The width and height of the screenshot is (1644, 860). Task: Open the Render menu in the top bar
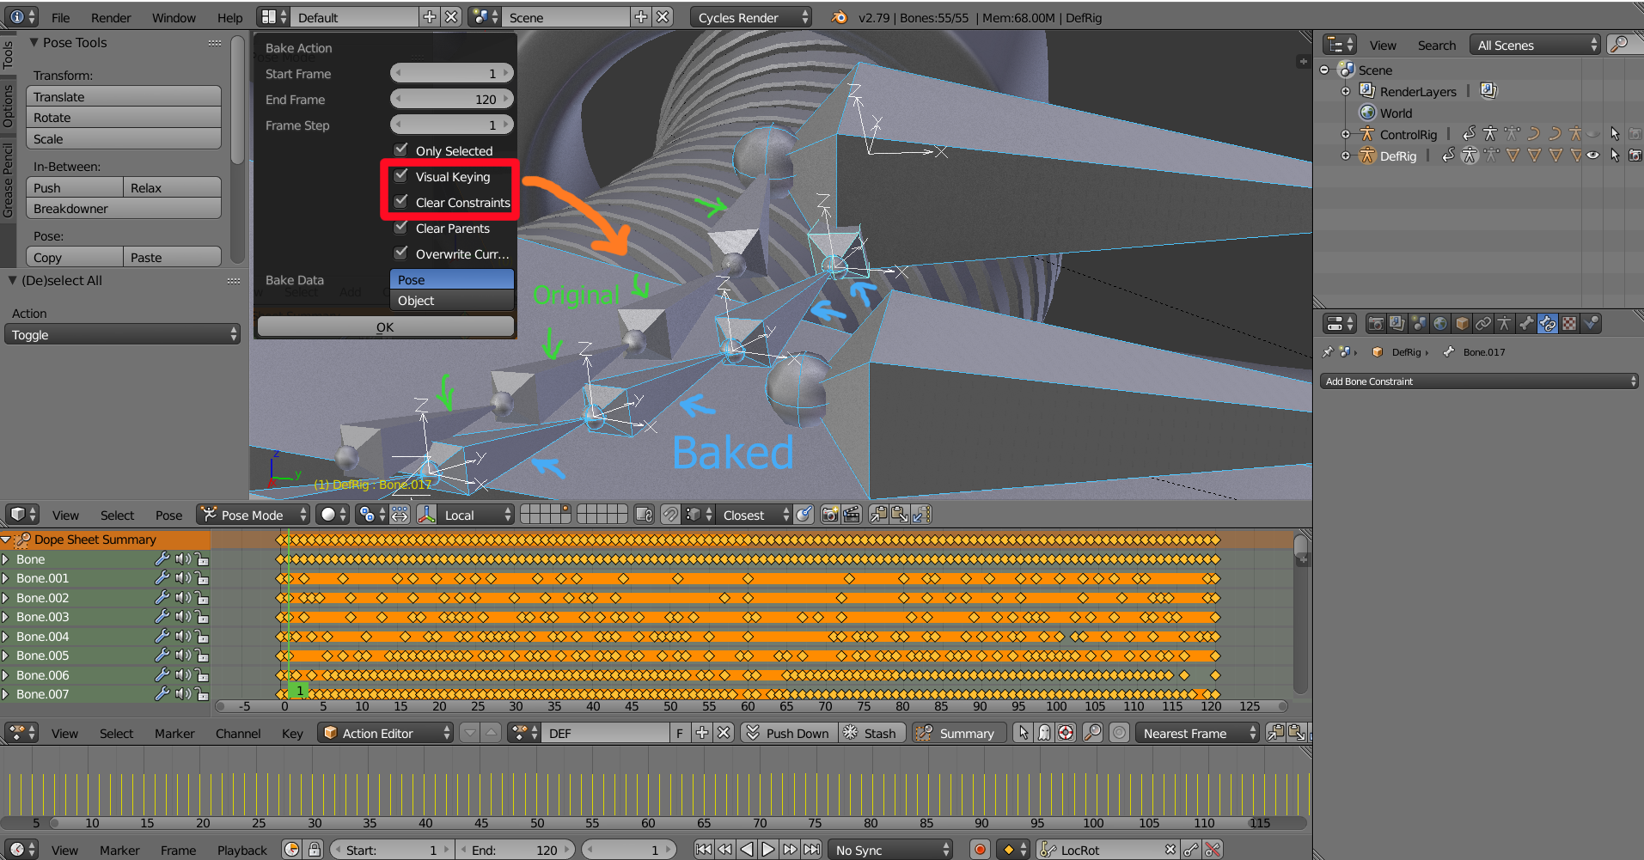click(x=111, y=17)
